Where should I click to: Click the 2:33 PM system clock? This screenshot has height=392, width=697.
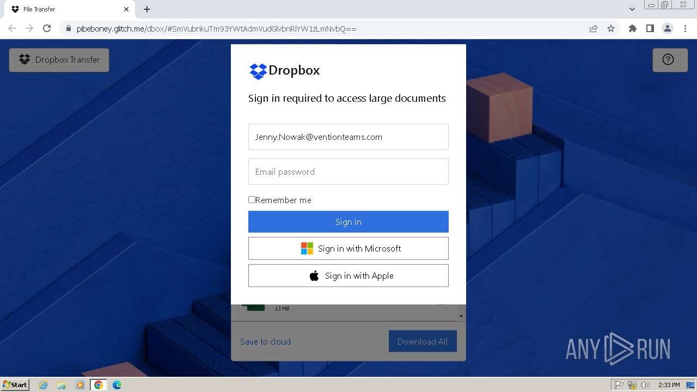(x=669, y=385)
